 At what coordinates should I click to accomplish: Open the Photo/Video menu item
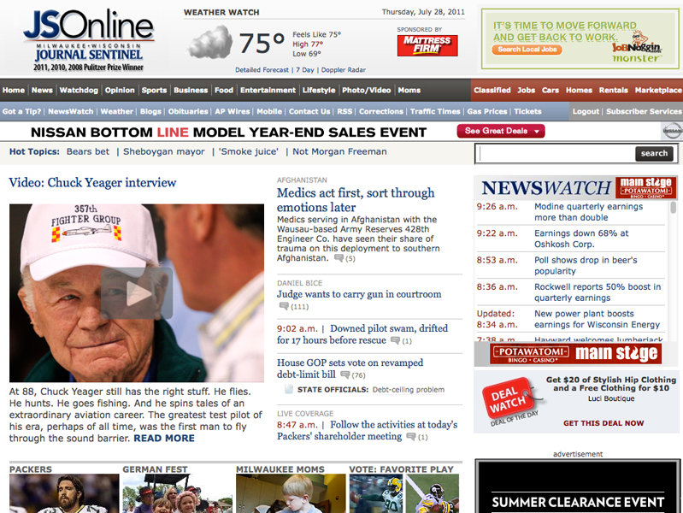pyautogui.click(x=367, y=91)
